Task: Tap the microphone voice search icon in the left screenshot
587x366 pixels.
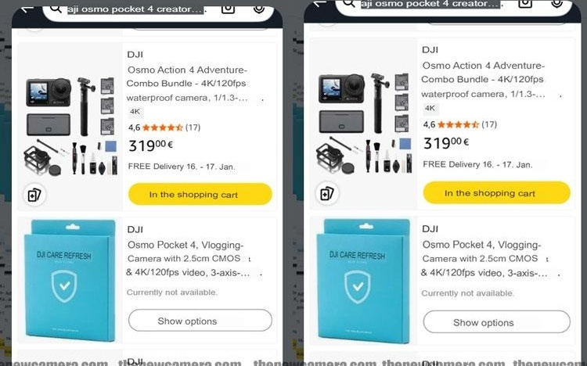Action: click(x=259, y=9)
